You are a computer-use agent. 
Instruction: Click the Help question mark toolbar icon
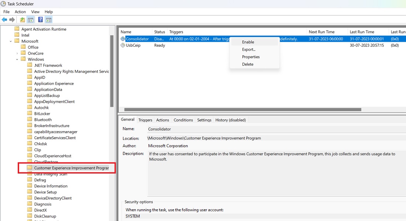tap(40, 19)
